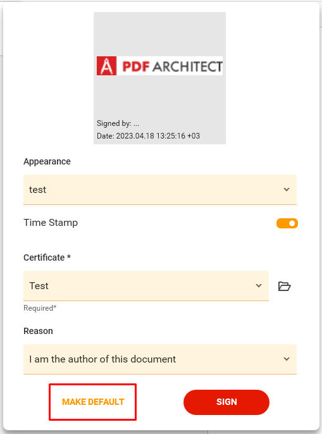The width and height of the screenshot is (322, 434).
Task: Click the PDF ARCHITECT wordmark text
Action: (x=173, y=66)
